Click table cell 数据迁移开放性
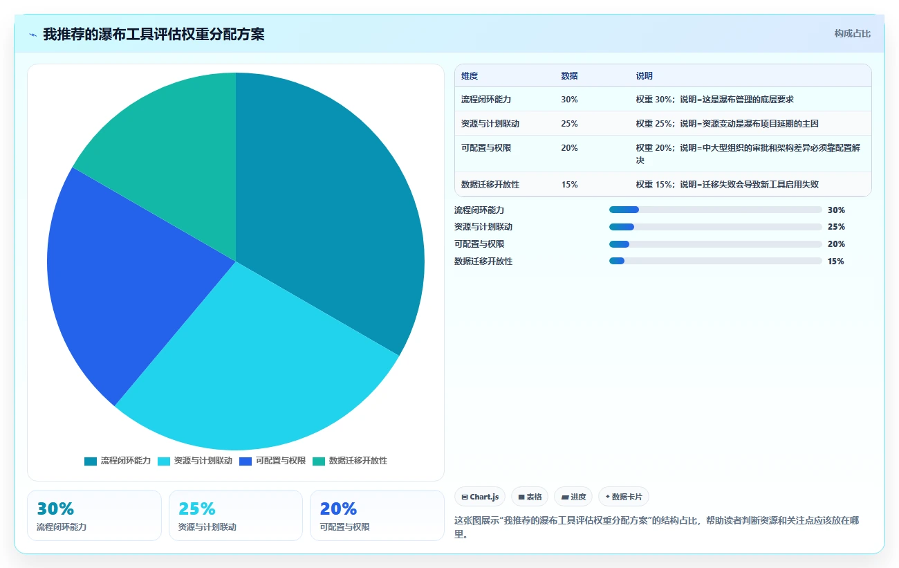This screenshot has width=899, height=568. (490, 185)
